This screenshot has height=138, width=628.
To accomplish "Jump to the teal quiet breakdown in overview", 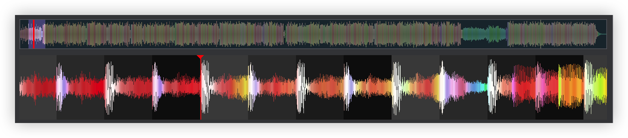I will coord(484,34).
